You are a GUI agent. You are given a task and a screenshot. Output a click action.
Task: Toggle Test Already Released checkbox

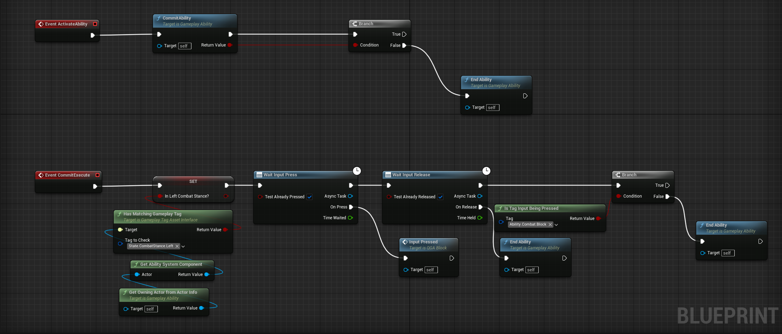click(x=440, y=197)
